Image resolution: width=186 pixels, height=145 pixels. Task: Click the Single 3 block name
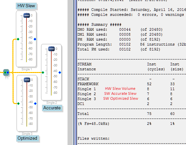point(27,134)
